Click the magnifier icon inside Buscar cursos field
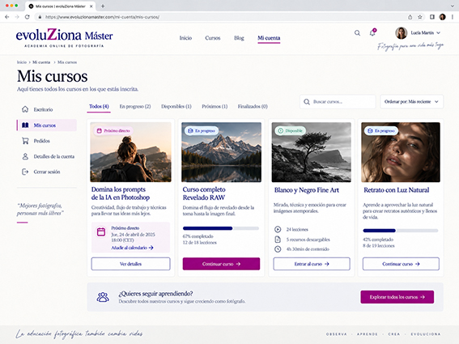Image resolution: width=459 pixels, height=344 pixels. point(307,102)
